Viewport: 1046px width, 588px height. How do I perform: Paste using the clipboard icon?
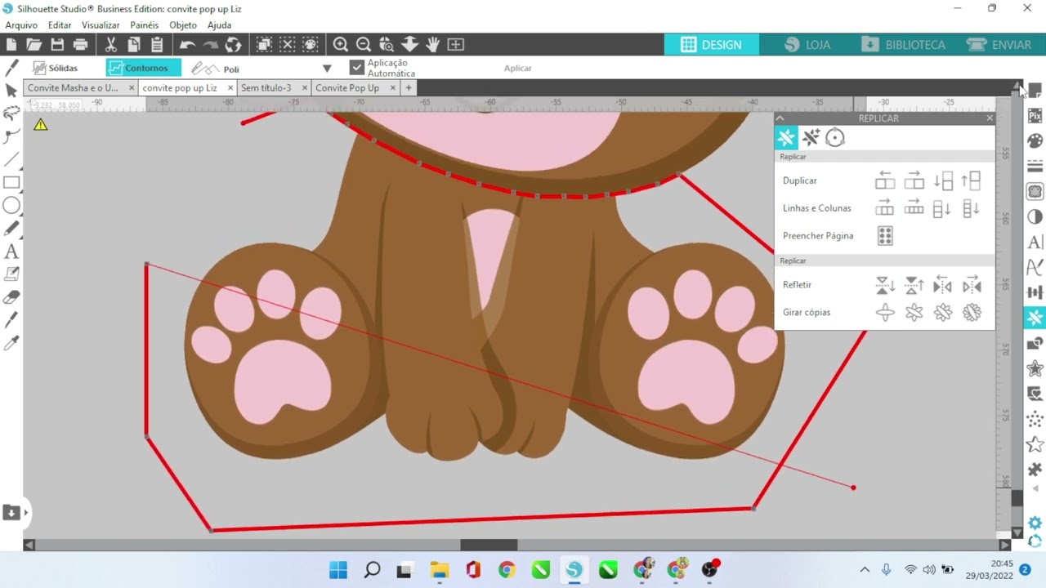click(157, 45)
